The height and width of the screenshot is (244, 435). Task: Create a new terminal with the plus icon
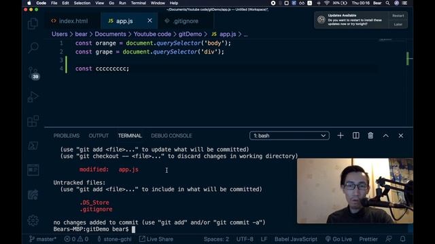tap(341, 136)
